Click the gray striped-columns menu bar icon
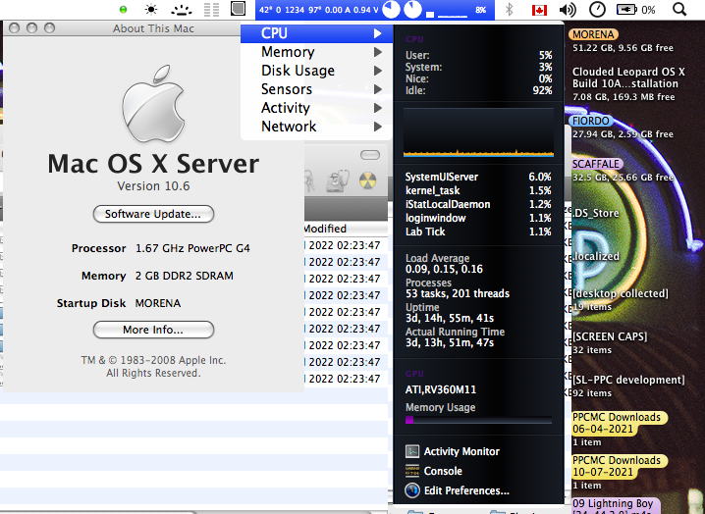This screenshot has height=514, width=705. (211, 10)
